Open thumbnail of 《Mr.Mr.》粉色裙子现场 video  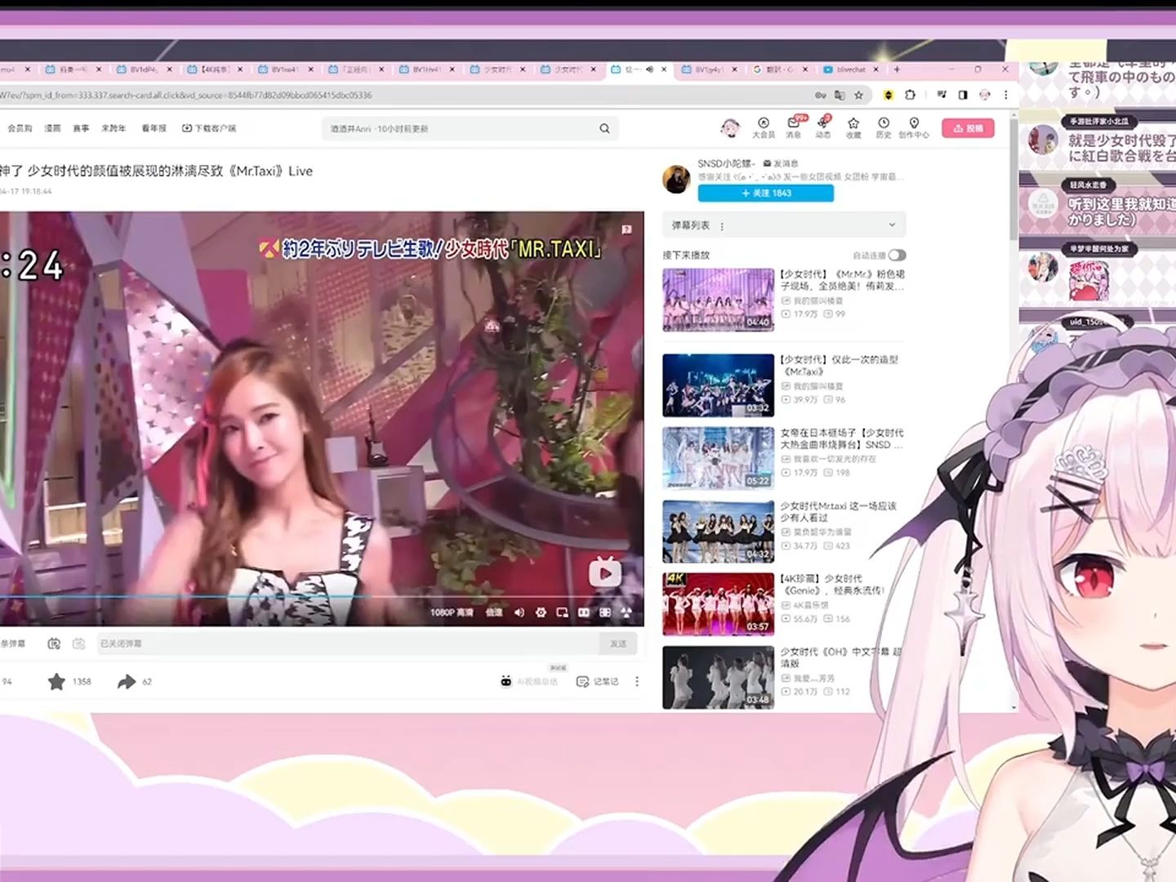click(x=718, y=300)
